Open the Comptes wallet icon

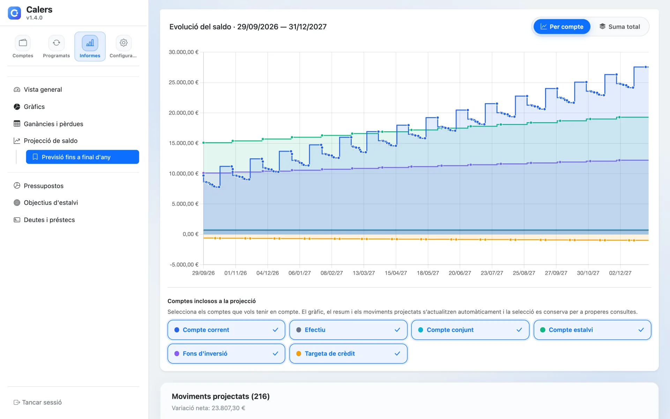(23, 43)
